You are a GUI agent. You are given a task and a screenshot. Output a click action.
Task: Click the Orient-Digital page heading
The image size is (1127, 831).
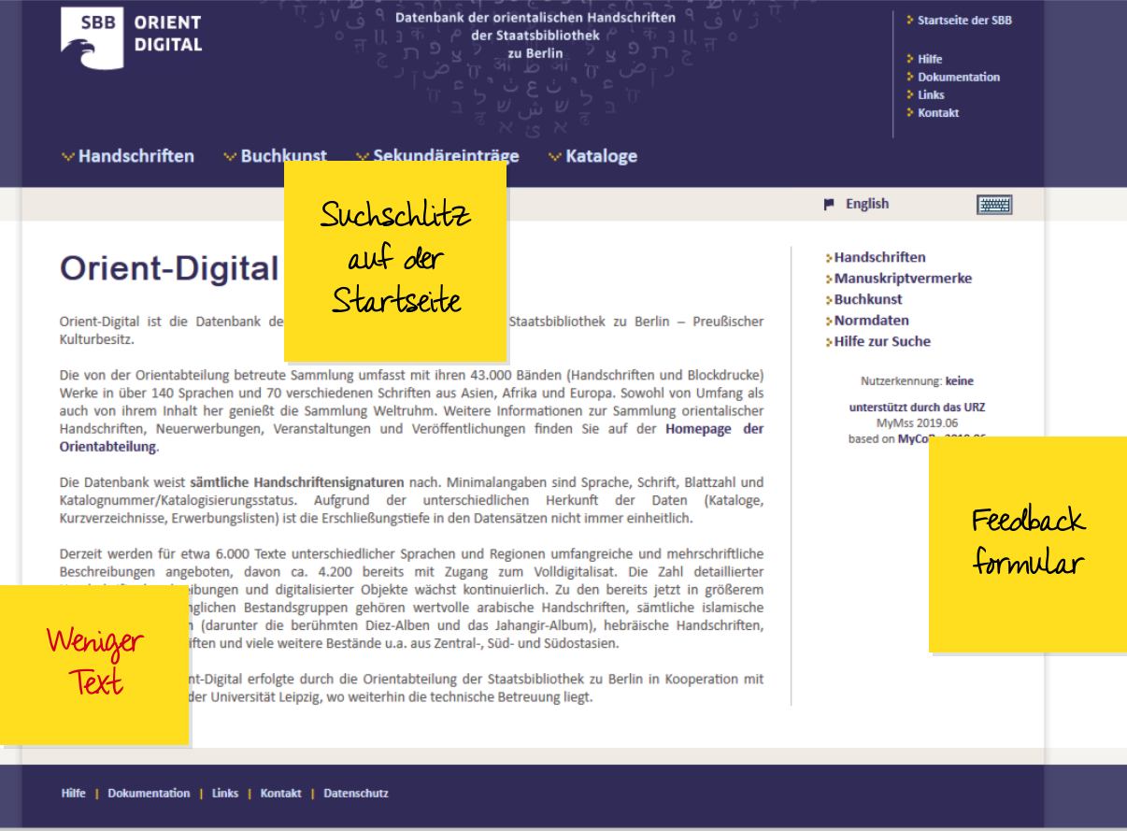coord(169,268)
